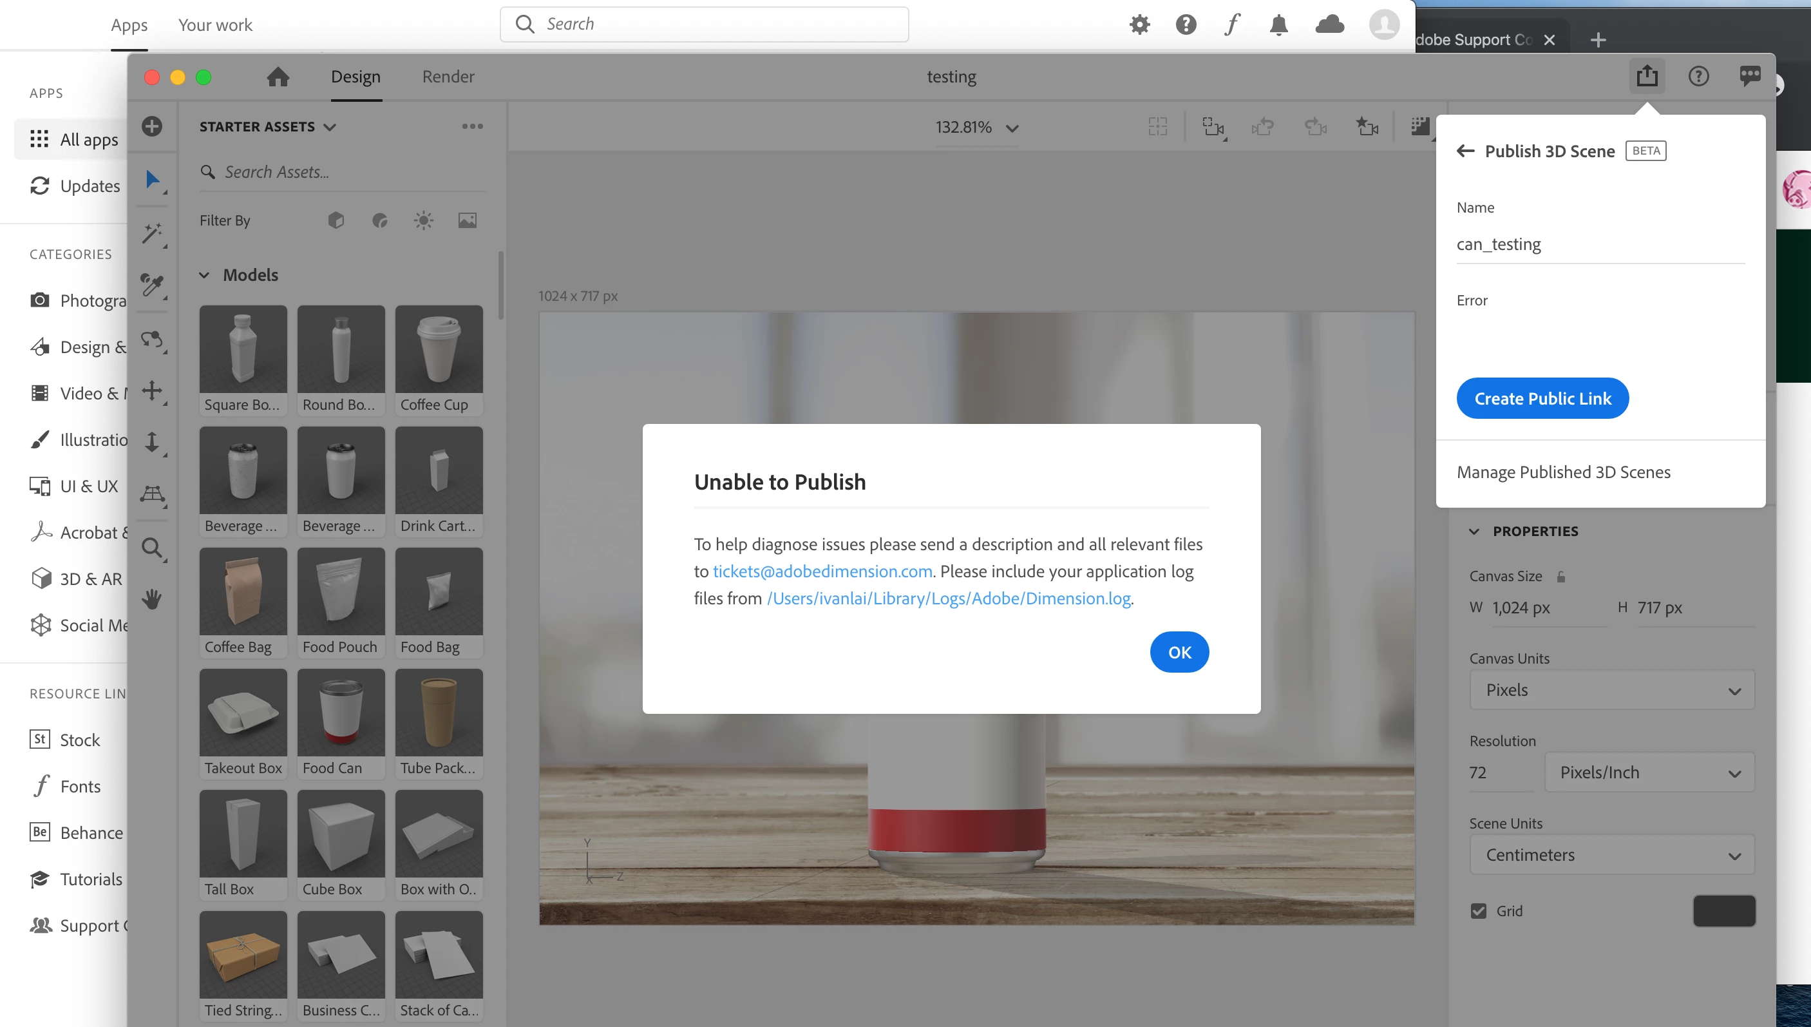Toggle the Canvas Size lock icon
The height and width of the screenshot is (1027, 1811).
pos(1560,576)
